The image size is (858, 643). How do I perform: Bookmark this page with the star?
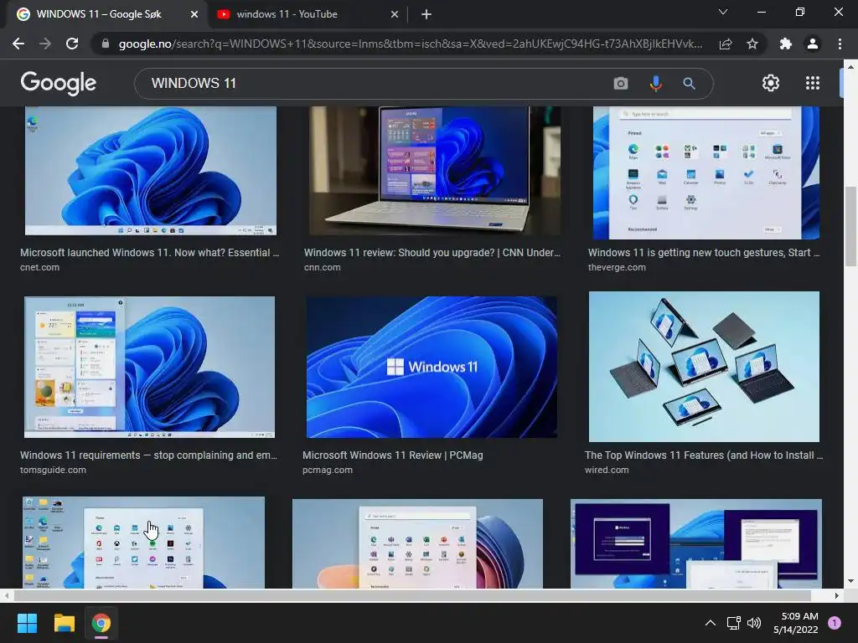point(752,44)
